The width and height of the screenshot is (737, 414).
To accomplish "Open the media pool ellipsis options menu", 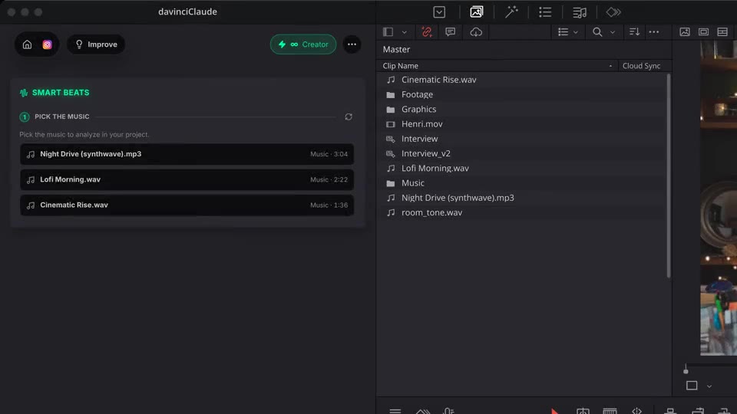I will click(653, 32).
